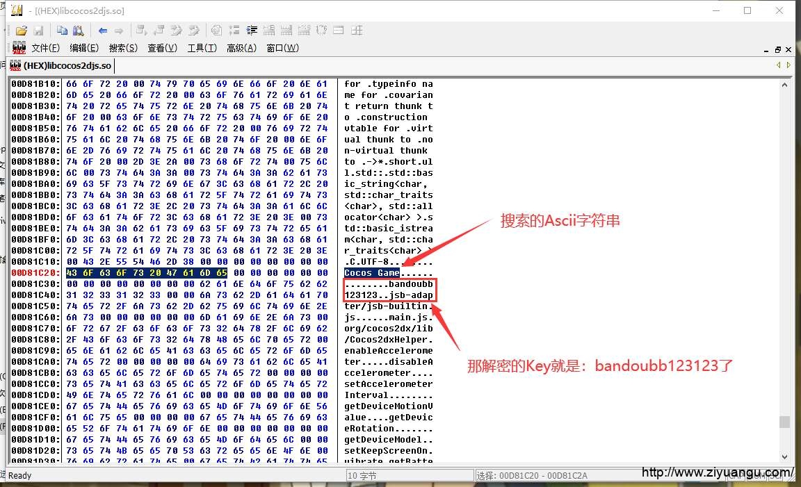Open the 文件(F) menu

coord(45,48)
